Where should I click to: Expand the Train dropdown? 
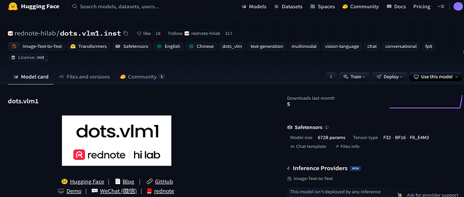pos(354,77)
